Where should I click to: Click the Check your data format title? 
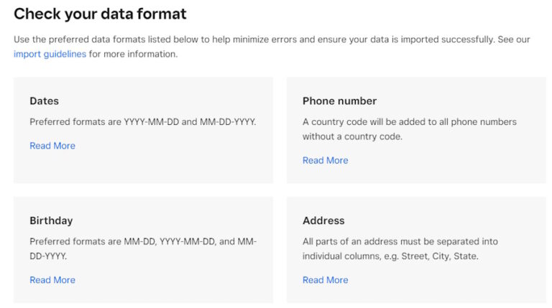tap(100, 13)
